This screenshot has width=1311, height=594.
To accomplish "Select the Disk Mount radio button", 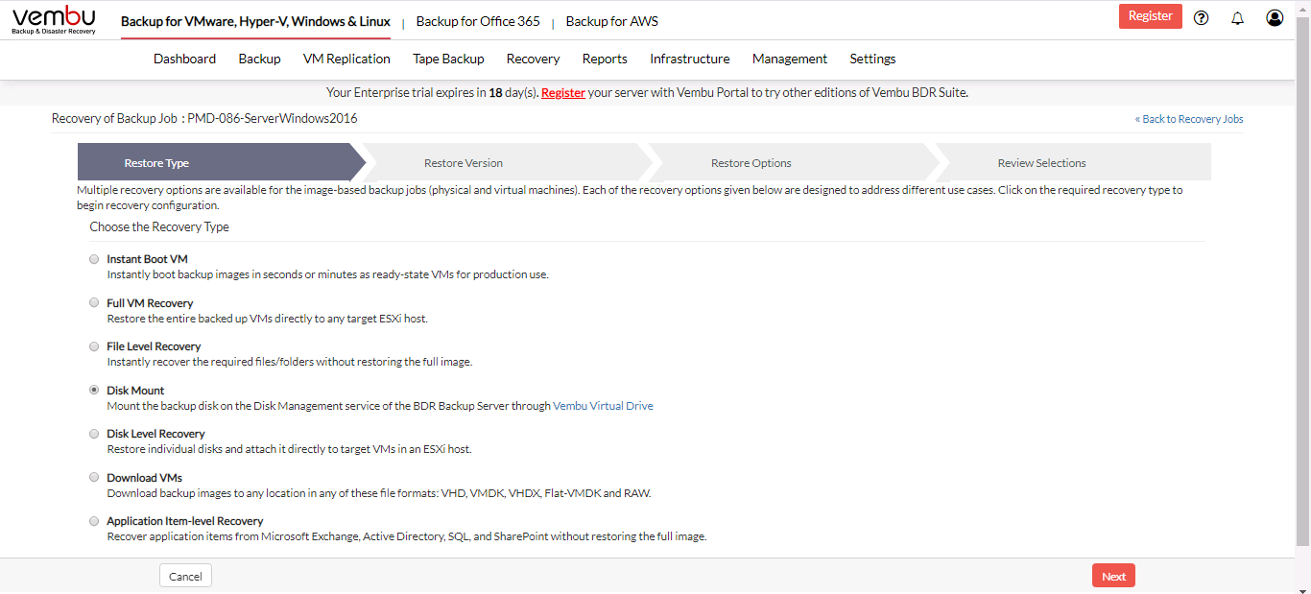I will (94, 390).
